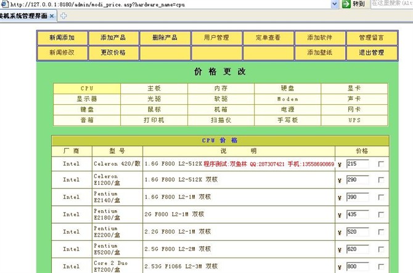Open 管理留言 menu
413x273 pixels.
(x=371, y=38)
